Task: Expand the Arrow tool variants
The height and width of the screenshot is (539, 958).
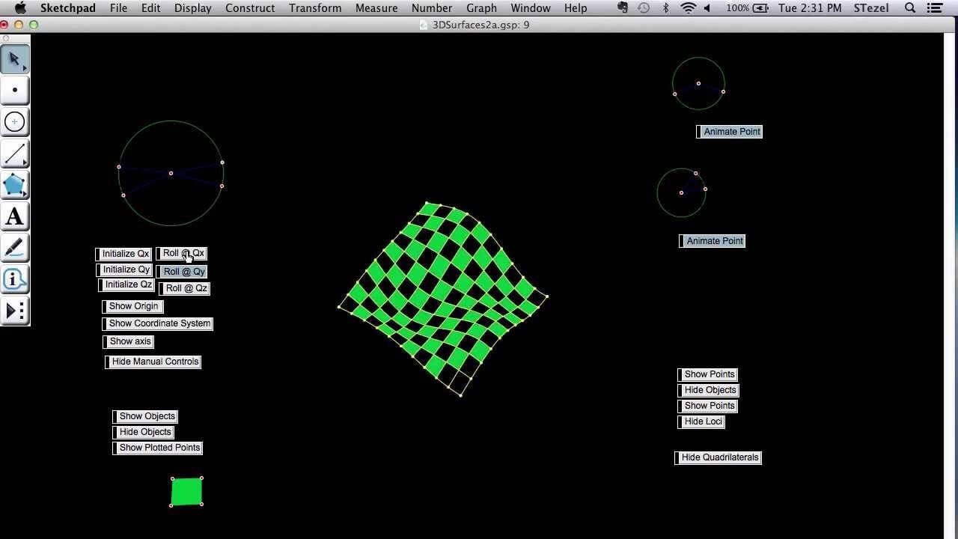Action: (23, 67)
